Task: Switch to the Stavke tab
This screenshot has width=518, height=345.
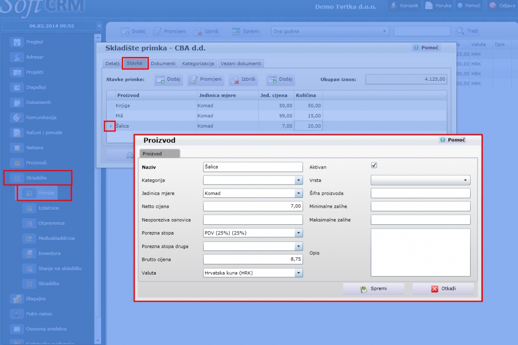Action: coord(135,63)
